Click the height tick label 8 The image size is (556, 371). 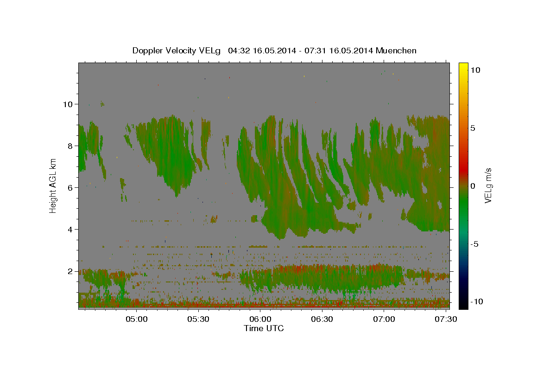pos(71,146)
